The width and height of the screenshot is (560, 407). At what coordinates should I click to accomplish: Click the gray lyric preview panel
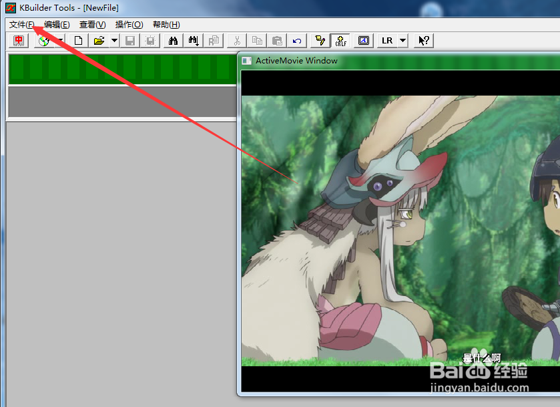pyautogui.click(x=123, y=102)
